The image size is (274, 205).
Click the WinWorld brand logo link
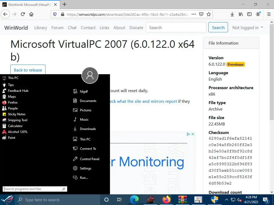pos(16,27)
